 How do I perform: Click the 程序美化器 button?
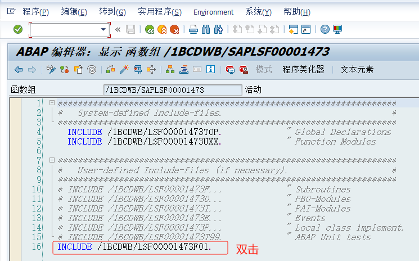tap(303, 69)
